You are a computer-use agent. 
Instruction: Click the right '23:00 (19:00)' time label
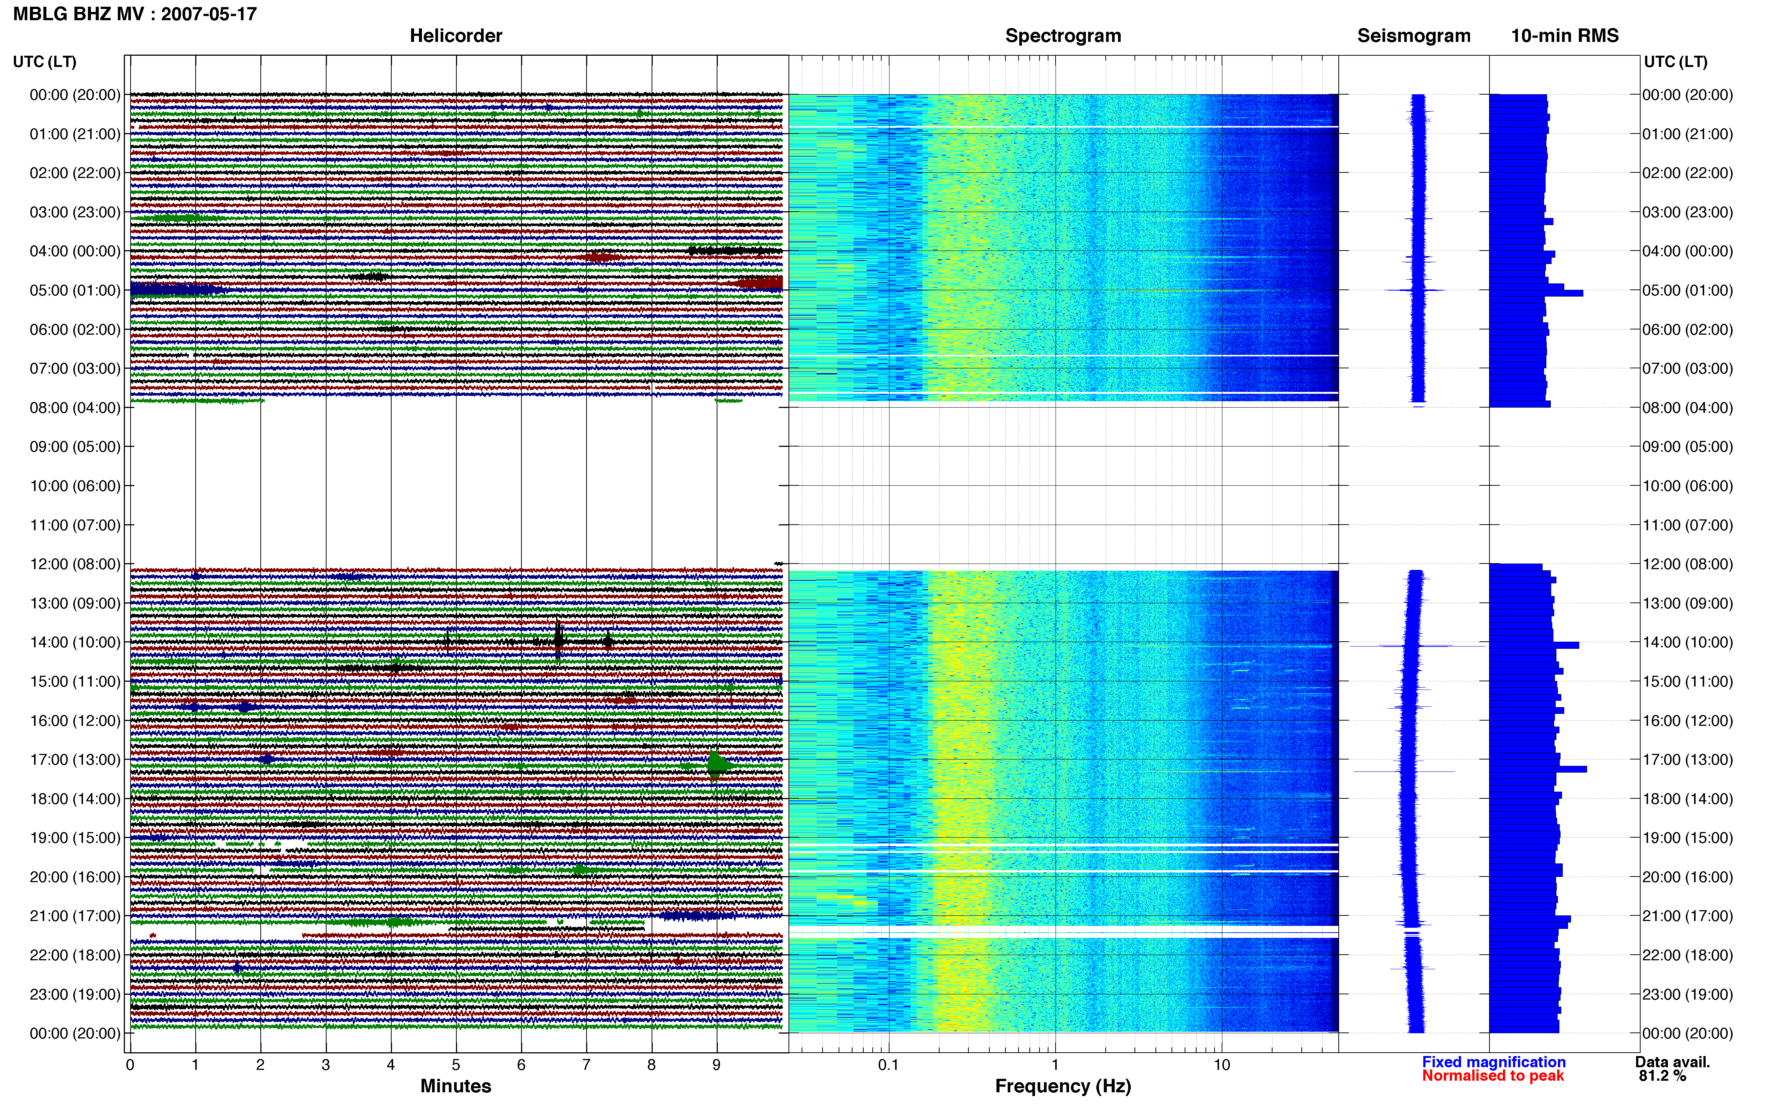1688,994
